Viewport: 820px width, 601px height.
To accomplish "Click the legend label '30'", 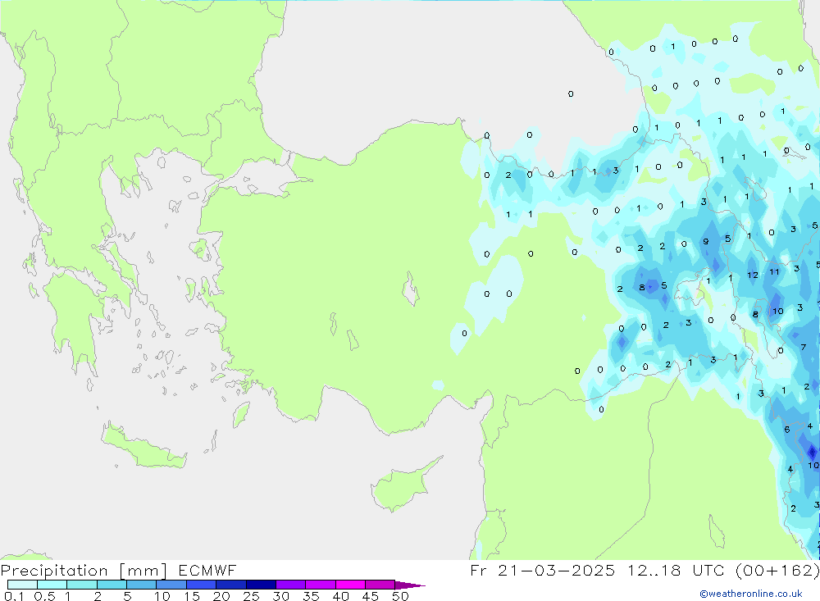I will [280, 596].
